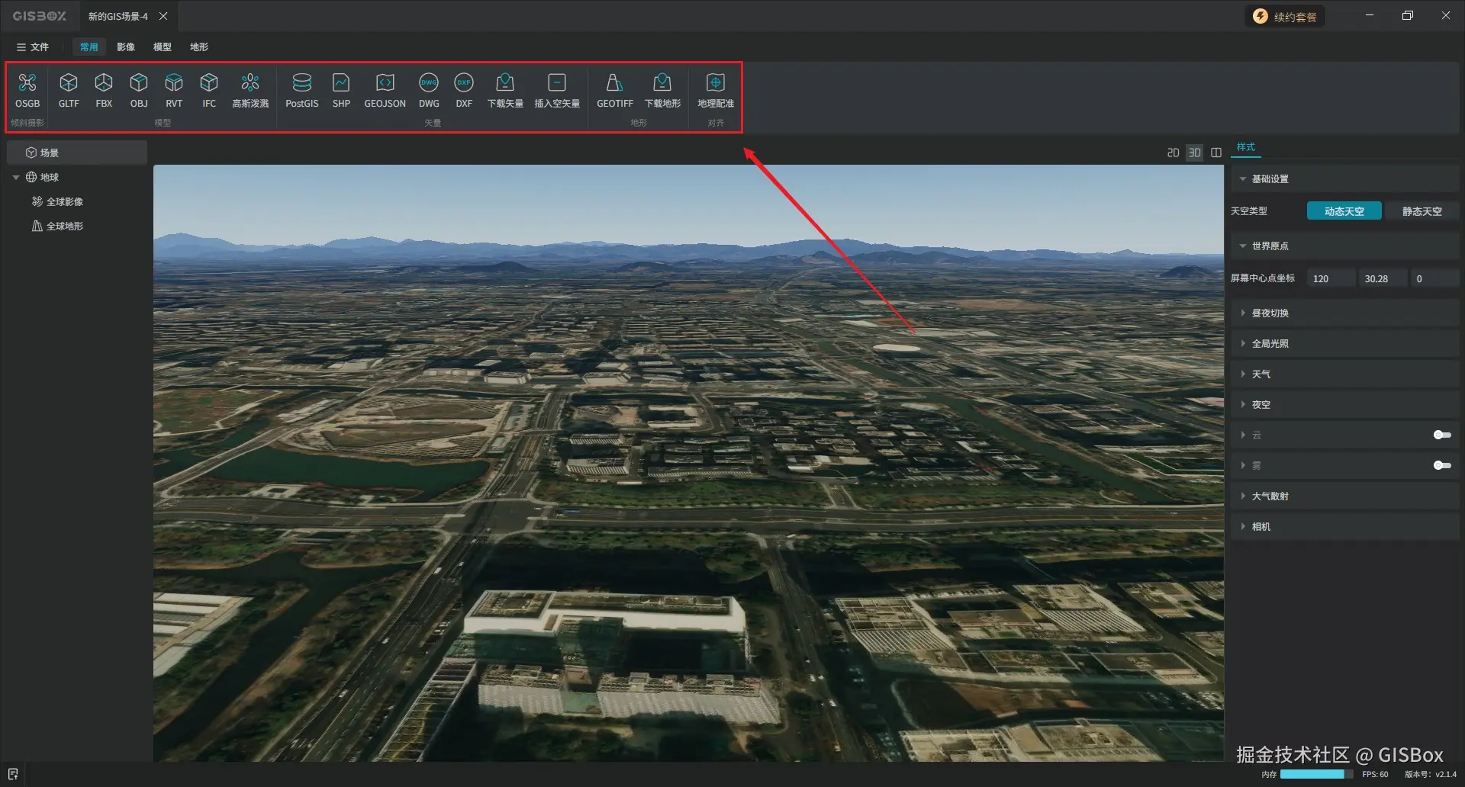Expand the 大气散射 section

tap(1344, 496)
